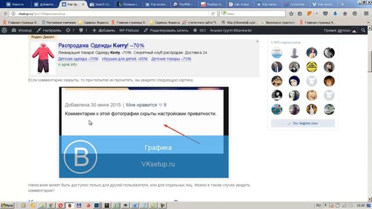Click the round extension icon left of menu
The width and height of the screenshot is (372, 209).
355,14
